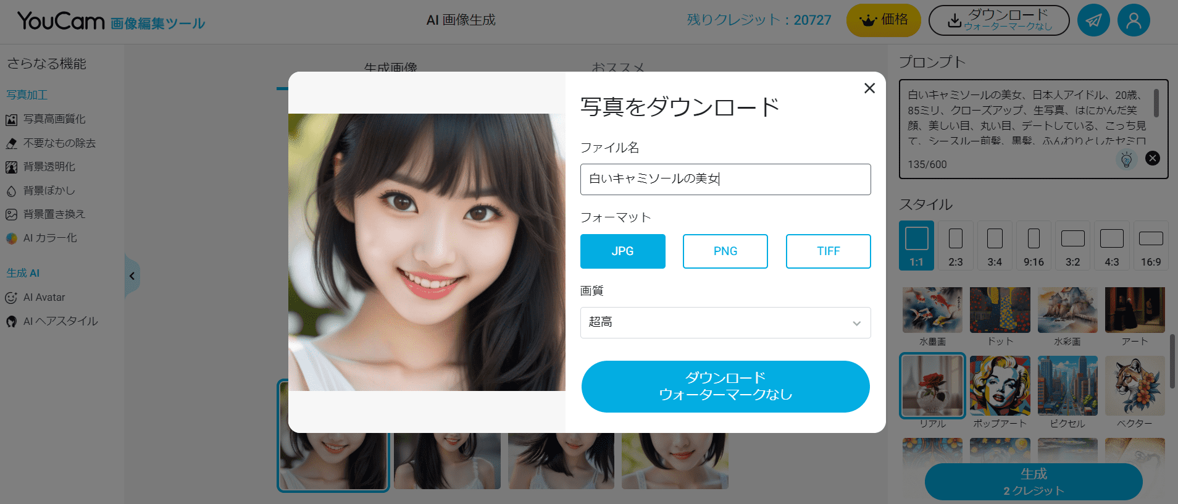Switch to 生成画像 tab
This screenshot has height=504, width=1178.
pyautogui.click(x=390, y=67)
